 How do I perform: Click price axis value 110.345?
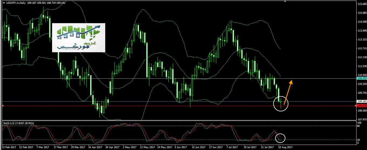click(362, 84)
